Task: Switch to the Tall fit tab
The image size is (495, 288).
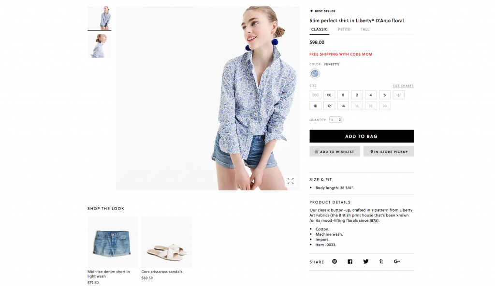Action: (x=365, y=29)
